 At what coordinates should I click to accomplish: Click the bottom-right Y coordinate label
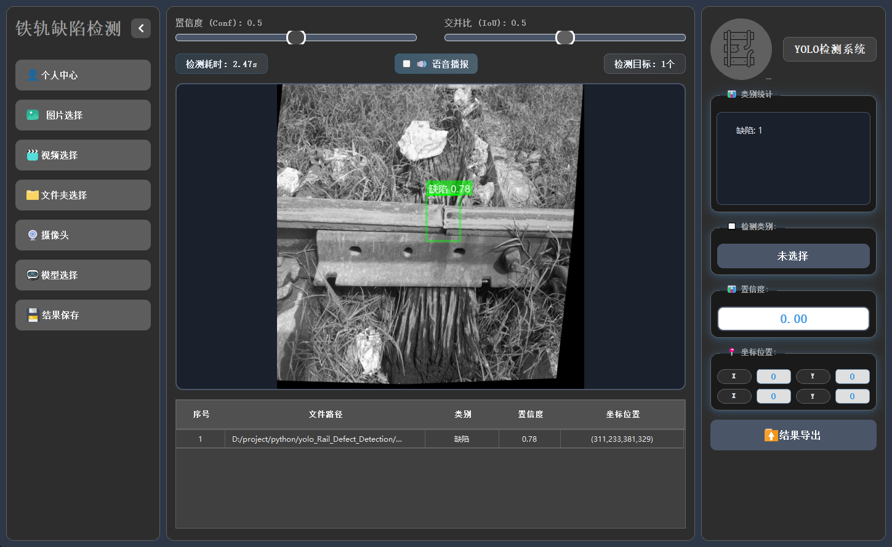[813, 396]
